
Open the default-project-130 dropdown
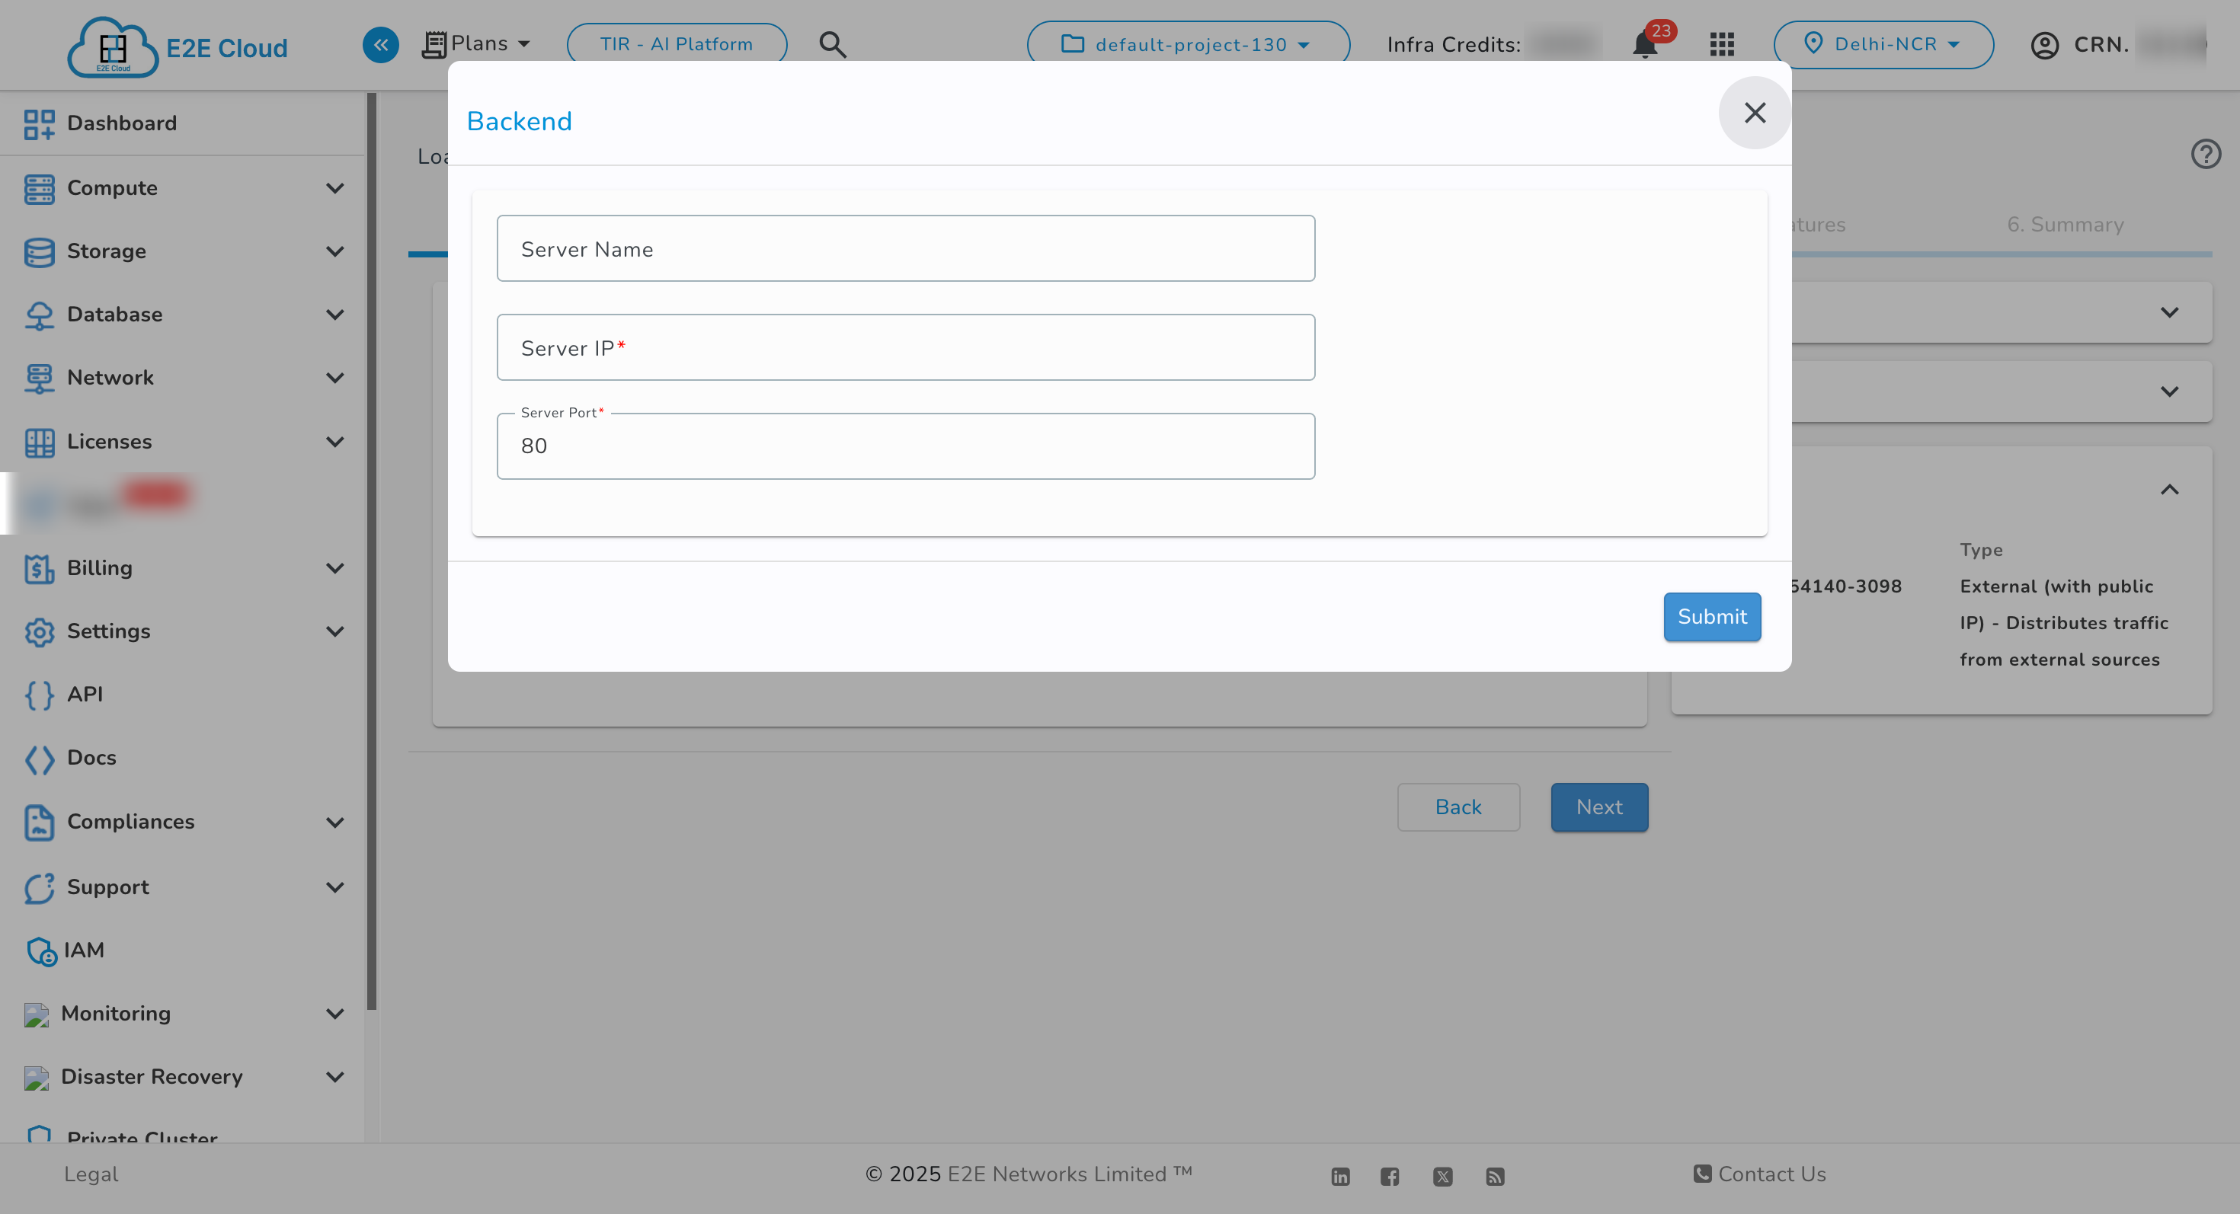(1188, 43)
